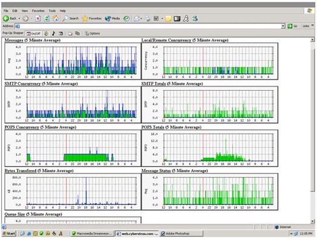
Task: Open the Favorites star button
Action: pyautogui.click(x=91, y=19)
